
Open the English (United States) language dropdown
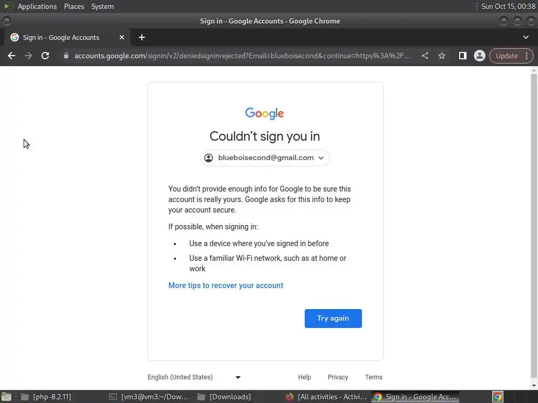click(194, 377)
